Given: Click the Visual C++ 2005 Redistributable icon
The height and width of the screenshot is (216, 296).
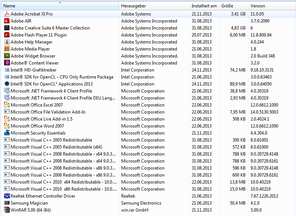Looking at the screenshot, I should tap(7, 140).
